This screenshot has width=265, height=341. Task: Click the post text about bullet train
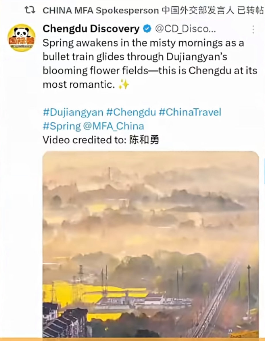pos(150,63)
